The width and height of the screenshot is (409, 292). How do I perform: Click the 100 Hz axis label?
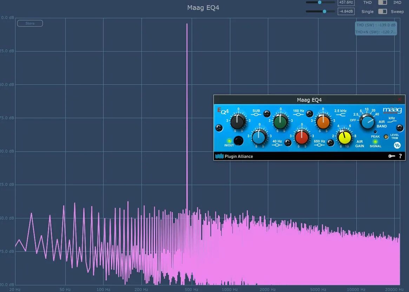click(x=103, y=290)
